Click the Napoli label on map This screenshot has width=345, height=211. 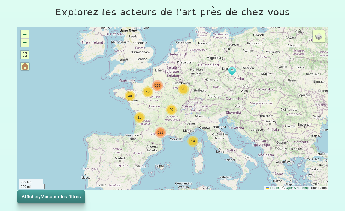click(231, 160)
